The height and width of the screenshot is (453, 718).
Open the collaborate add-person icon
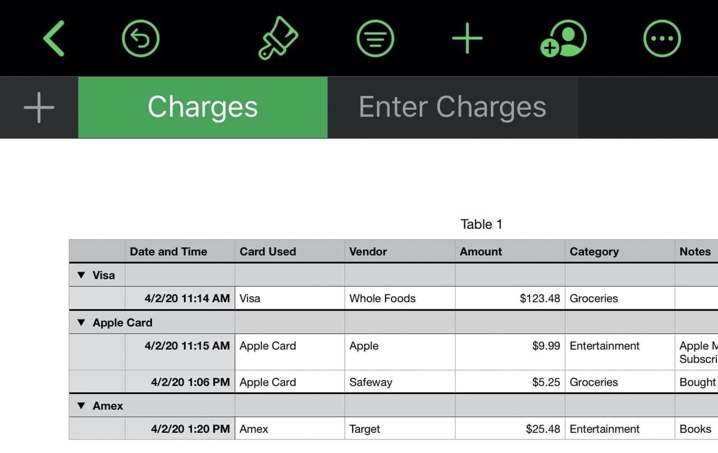point(564,39)
